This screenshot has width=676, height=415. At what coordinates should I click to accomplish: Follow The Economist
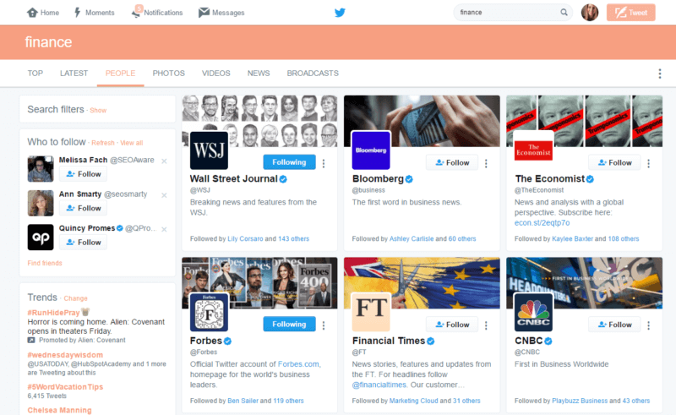pos(614,162)
